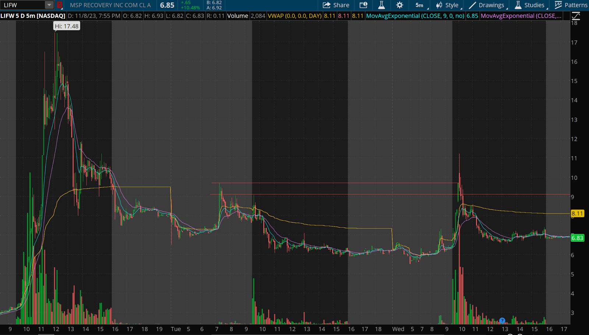Click the LIFW 5 D 5m [NASDAQ] chart title
This screenshot has height=335, width=589.
(x=33, y=16)
